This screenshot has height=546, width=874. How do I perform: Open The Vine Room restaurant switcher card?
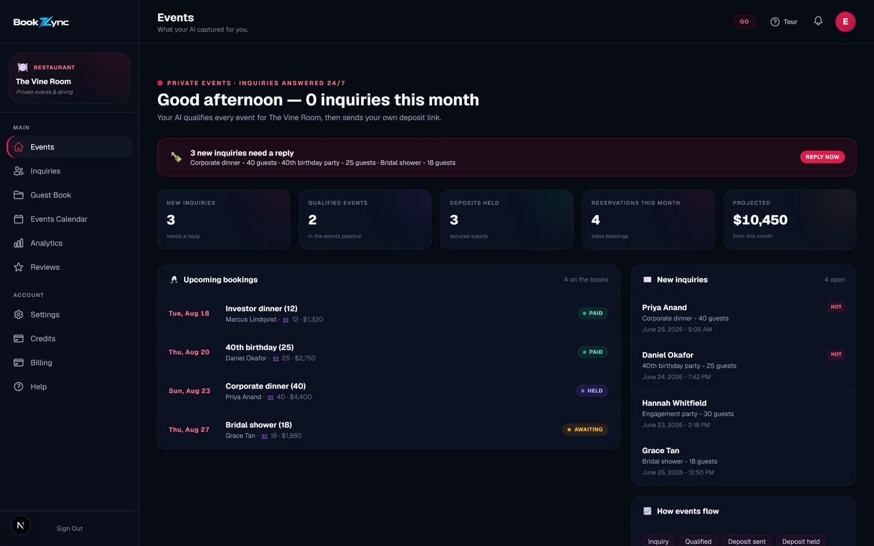click(x=69, y=78)
